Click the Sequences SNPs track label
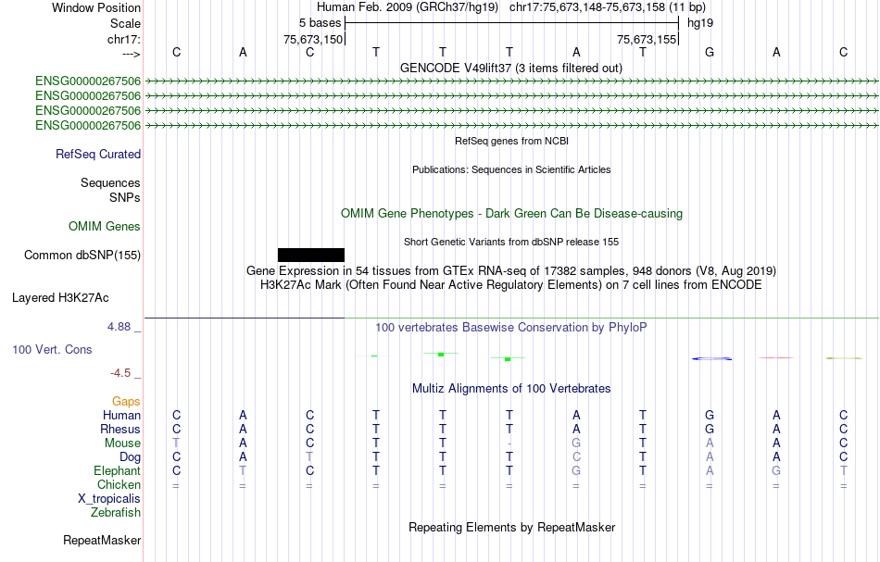Viewport: 880px width, 562px height. click(x=110, y=190)
